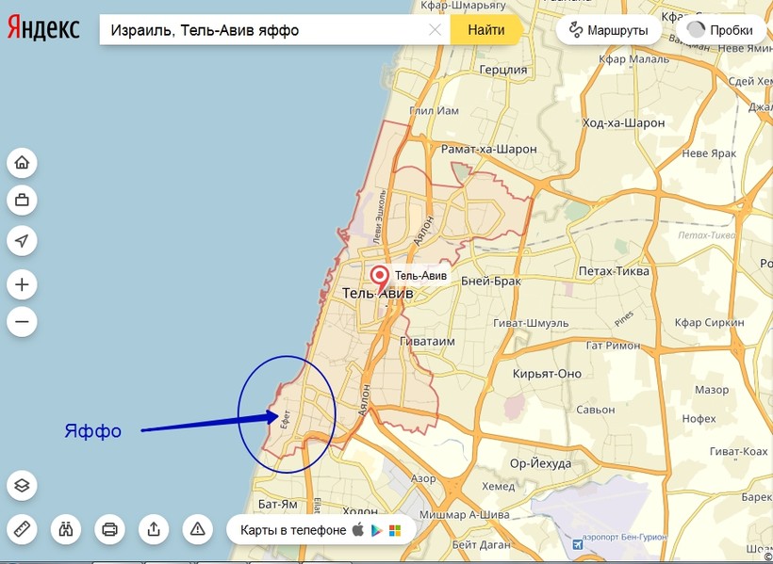Toggle Пробки traffic layer

(x=722, y=30)
